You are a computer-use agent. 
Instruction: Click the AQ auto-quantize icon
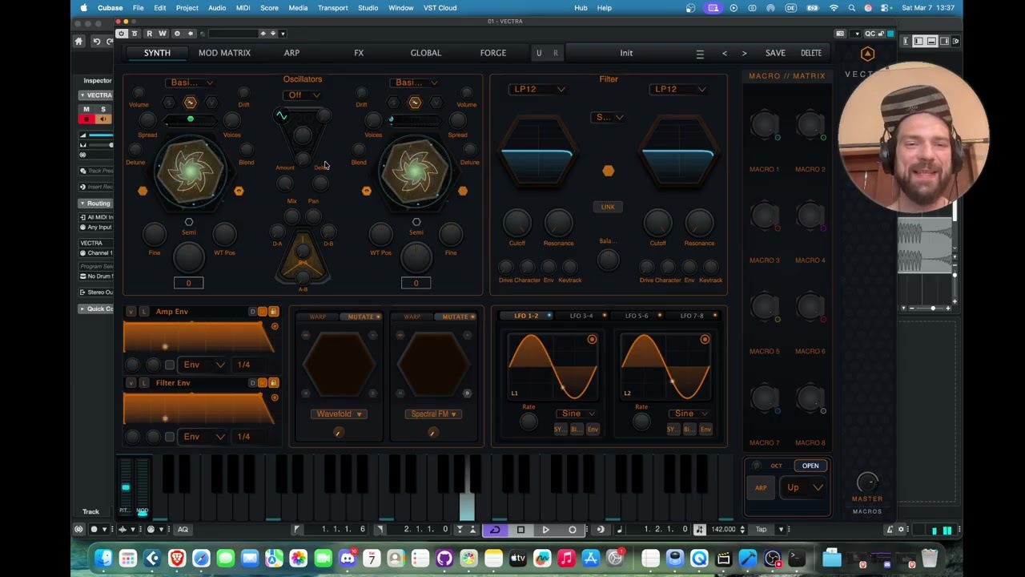pos(183,529)
